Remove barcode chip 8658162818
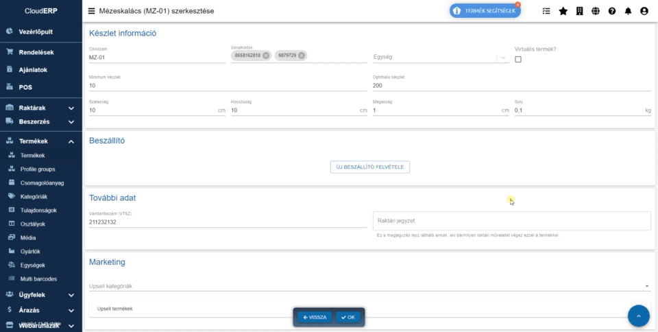Image resolution: width=658 pixels, height=332 pixels. tap(266, 56)
